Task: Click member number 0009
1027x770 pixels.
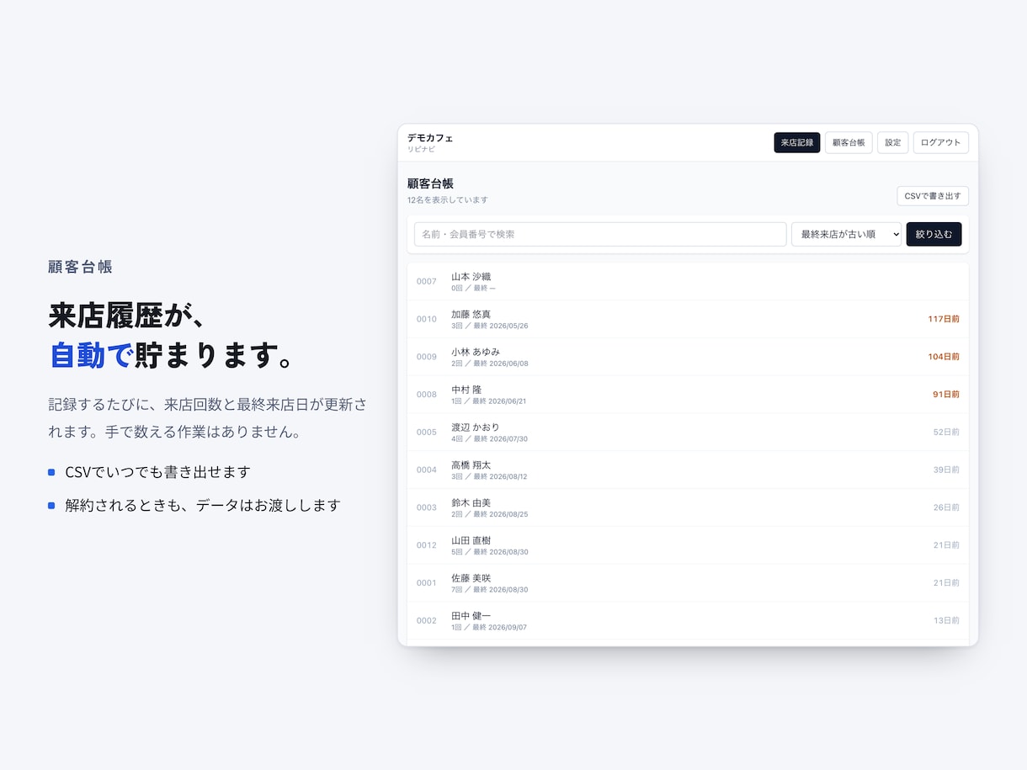Action: point(427,357)
